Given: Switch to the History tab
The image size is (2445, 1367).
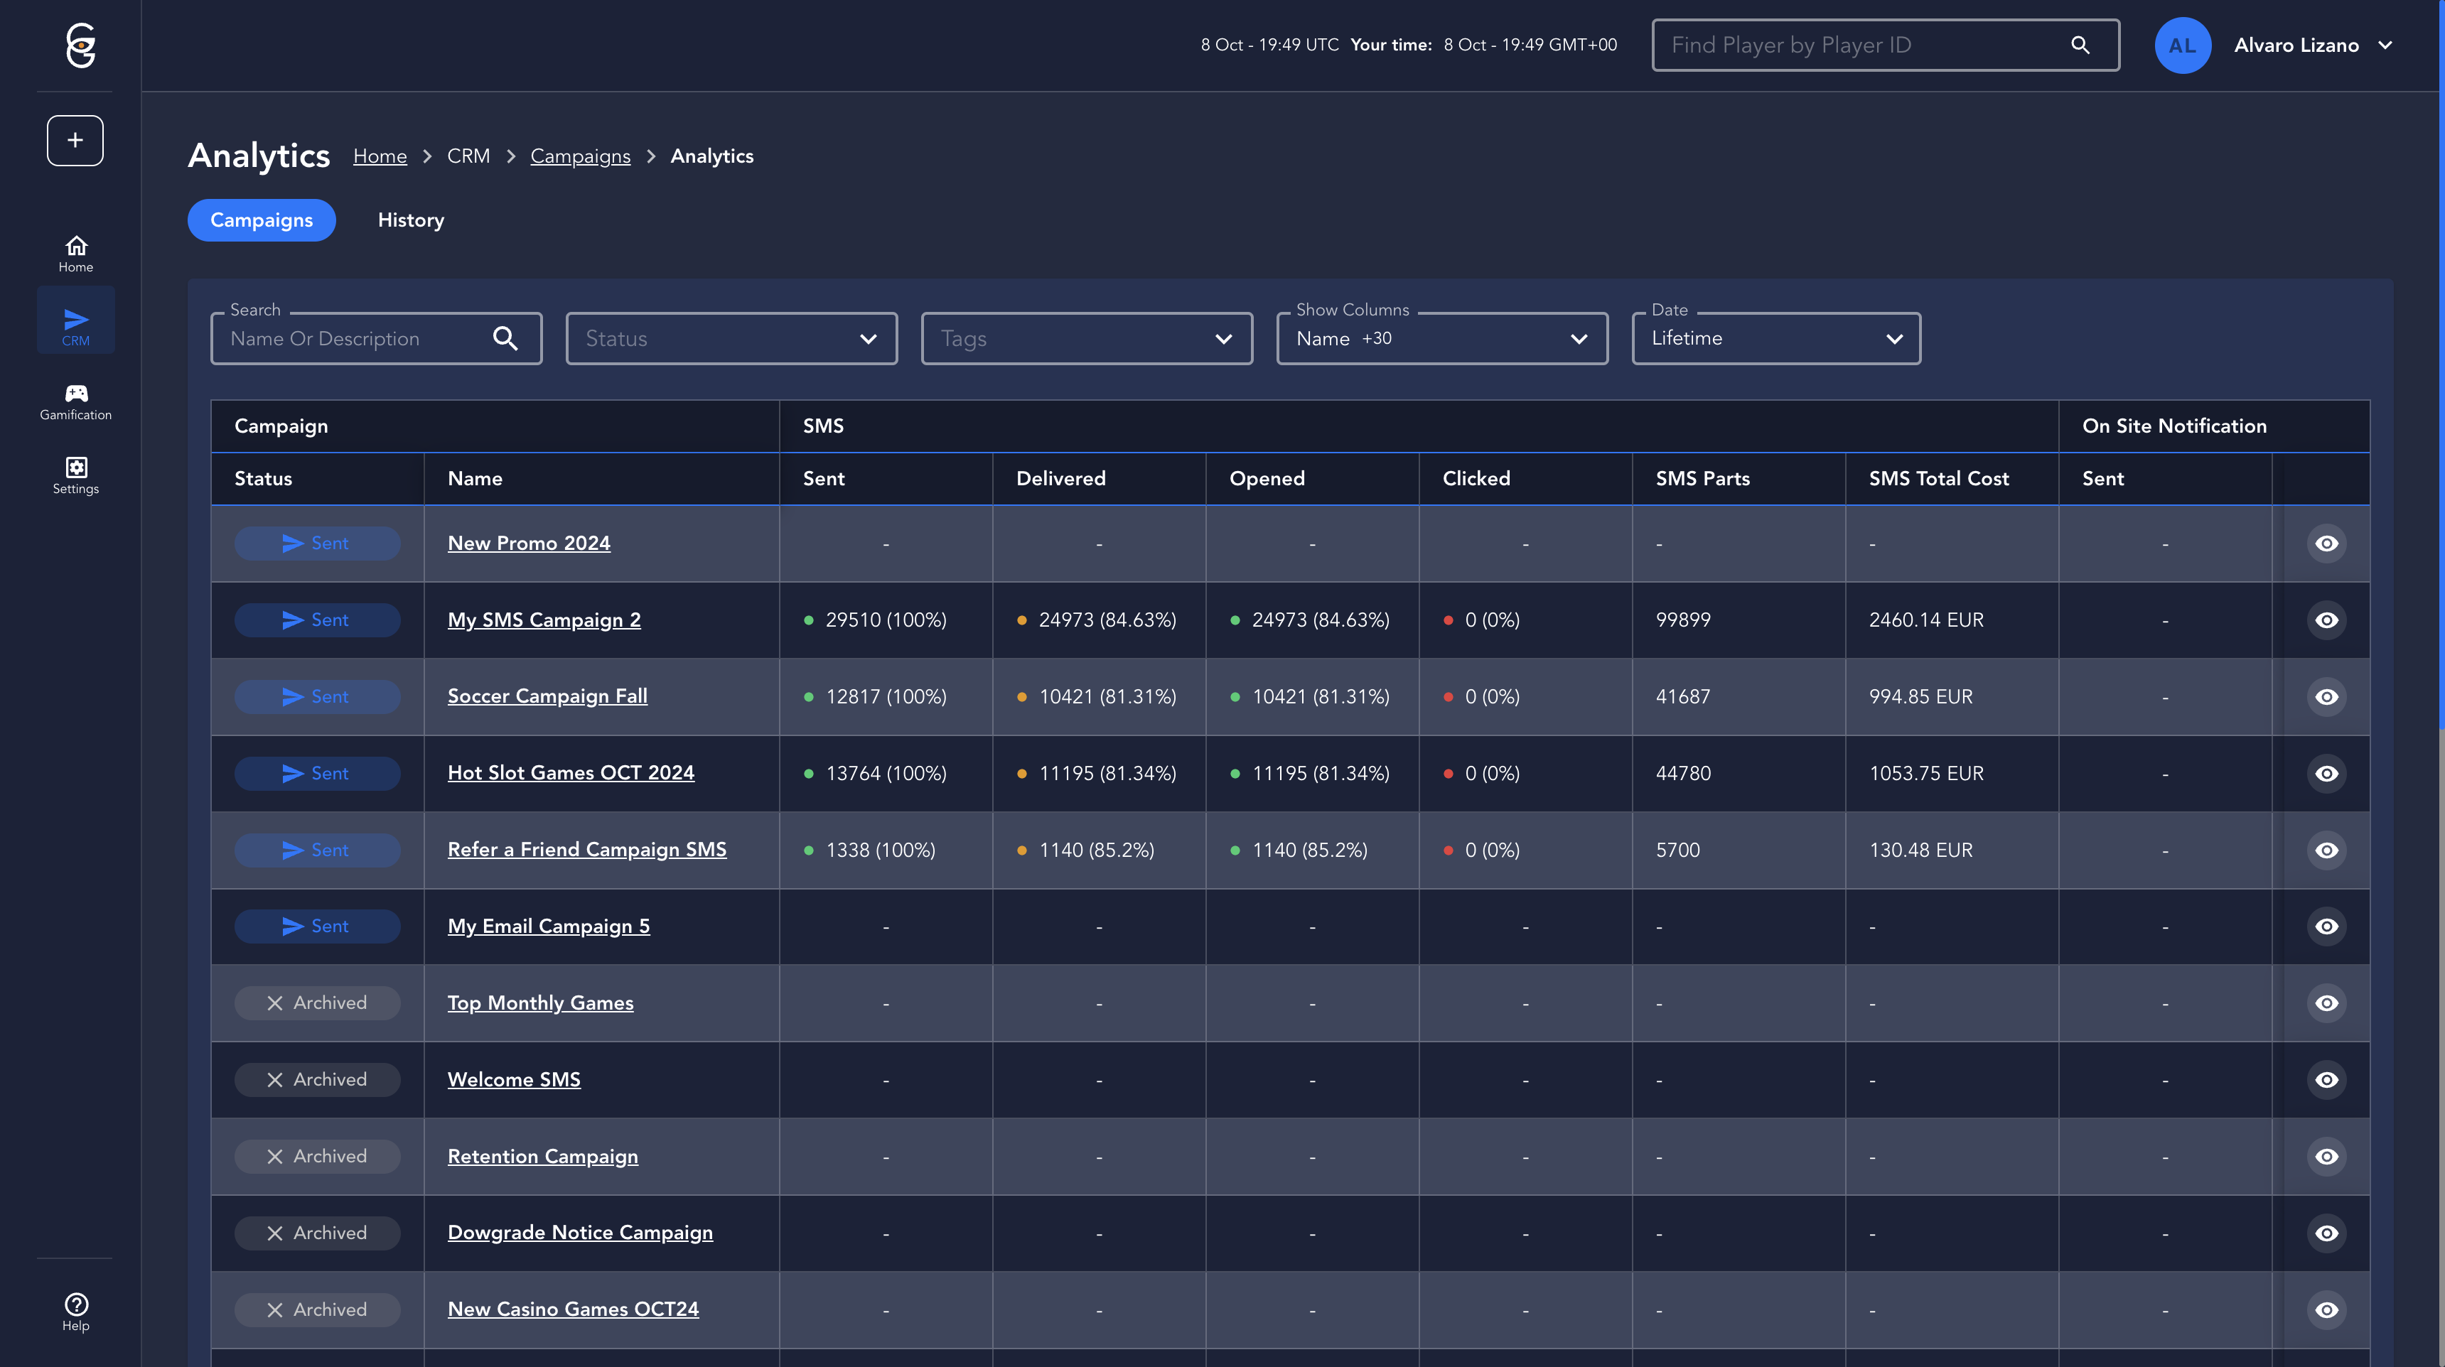Looking at the screenshot, I should click(x=410, y=220).
